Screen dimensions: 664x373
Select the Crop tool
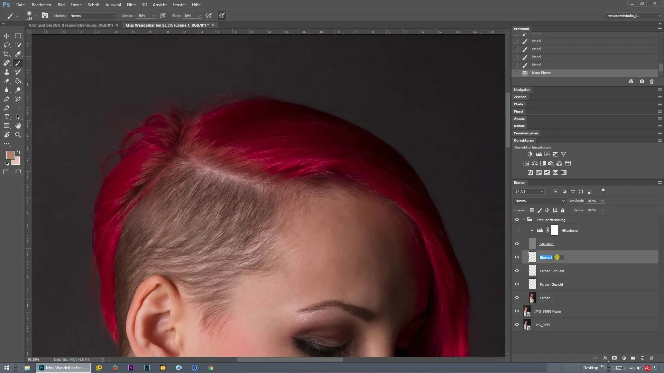coord(7,54)
